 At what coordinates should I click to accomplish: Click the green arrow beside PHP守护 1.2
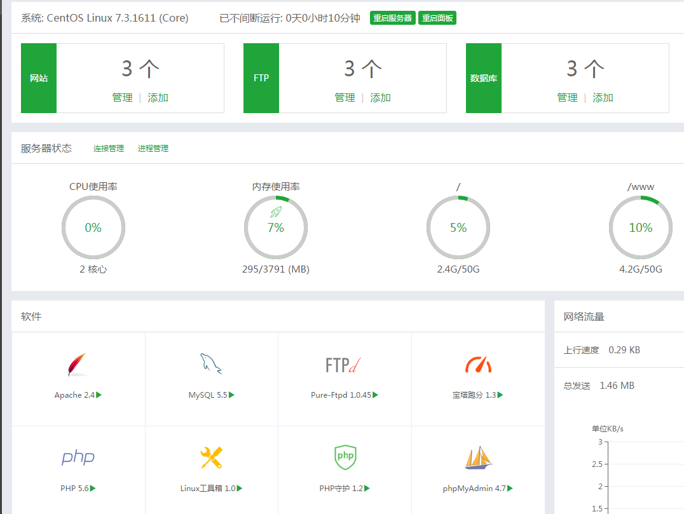367,489
